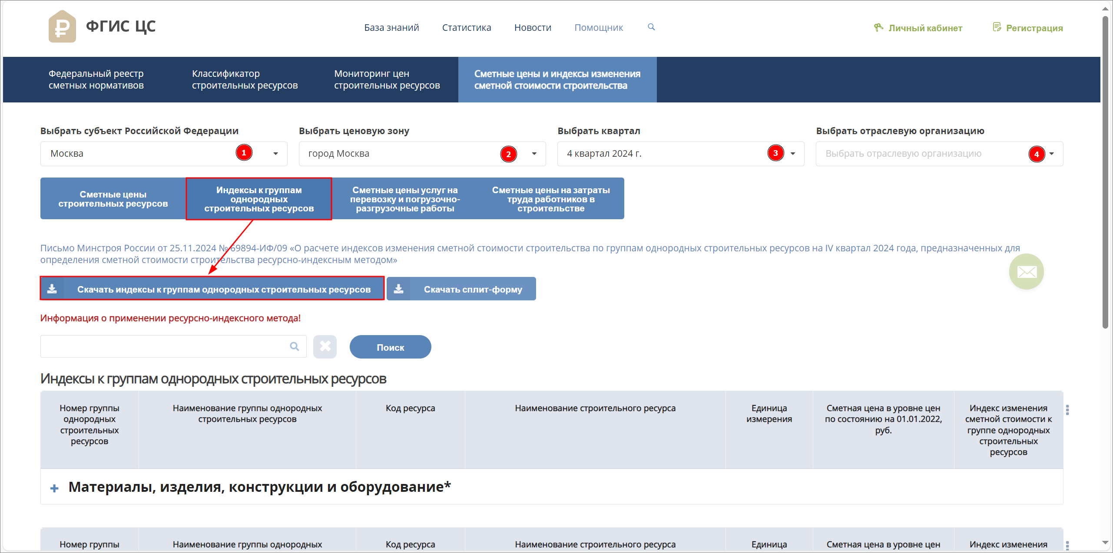Screen dimensions: 1113x553
Task: Open the envelope feedback floating button
Action: coord(1026,272)
